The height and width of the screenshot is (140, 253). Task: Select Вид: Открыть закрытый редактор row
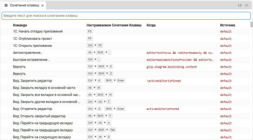click(x=39, y=116)
